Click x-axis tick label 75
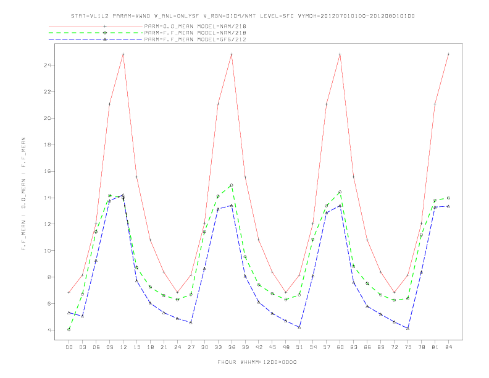Screen dimensions: 489x378 coord(408,347)
